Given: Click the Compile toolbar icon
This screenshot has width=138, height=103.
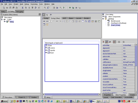Looking at the screenshot, I should (57, 8).
